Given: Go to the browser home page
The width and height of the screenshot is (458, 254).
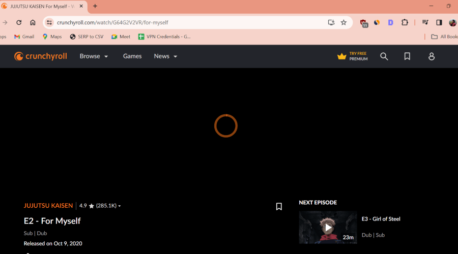Looking at the screenshot, I should pos(33,22).
